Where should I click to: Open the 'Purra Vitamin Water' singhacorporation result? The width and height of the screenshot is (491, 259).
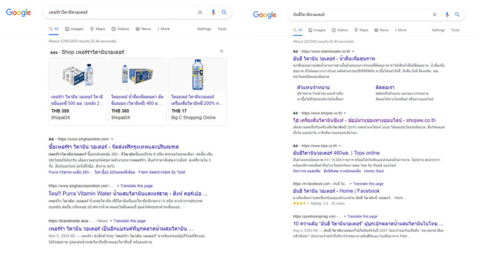[x=128, y=193]
